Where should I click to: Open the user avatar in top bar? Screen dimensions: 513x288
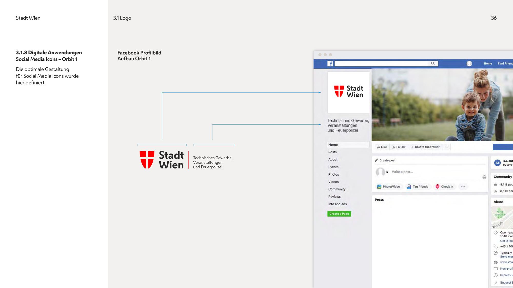469,63
